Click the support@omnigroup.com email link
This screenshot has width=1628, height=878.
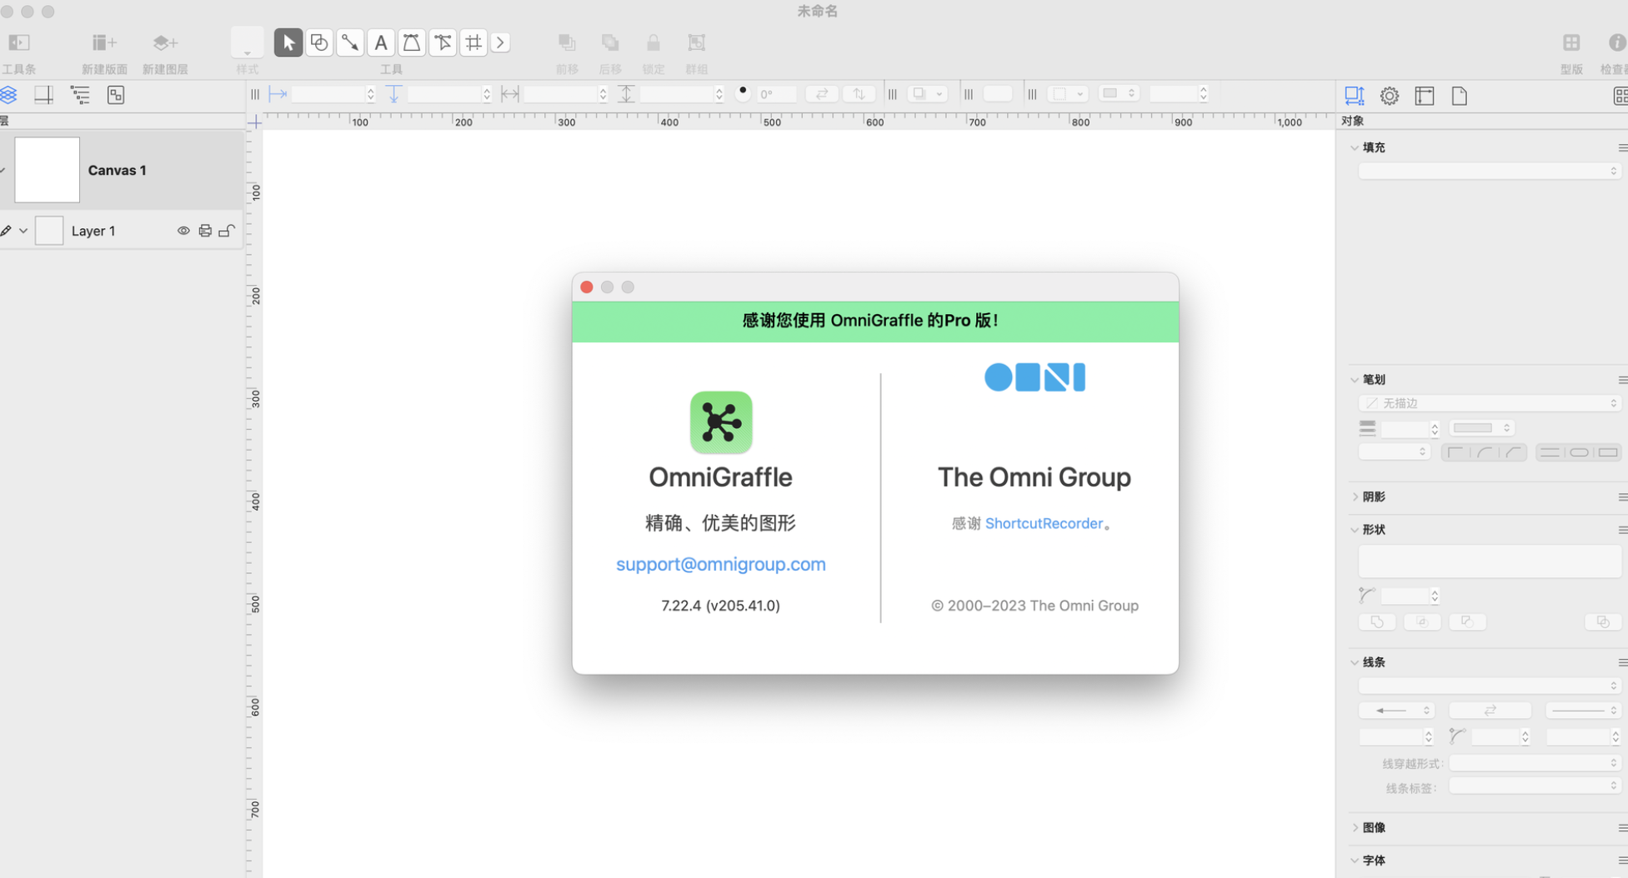(720, 564)
